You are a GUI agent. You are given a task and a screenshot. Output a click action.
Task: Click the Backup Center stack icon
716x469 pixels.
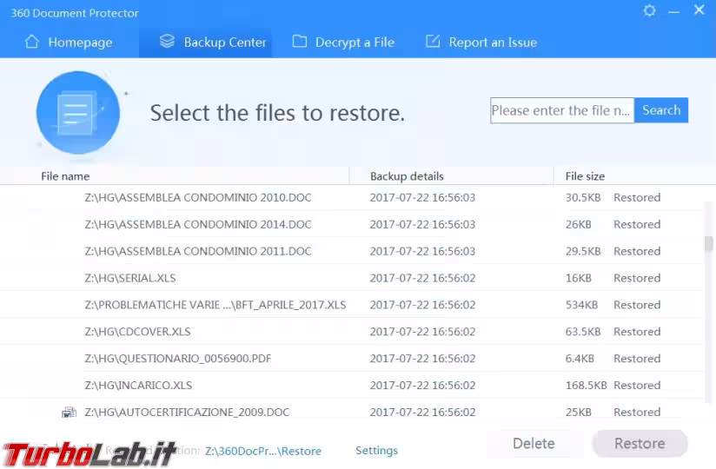pyautogui.click(x=167, y=41)
